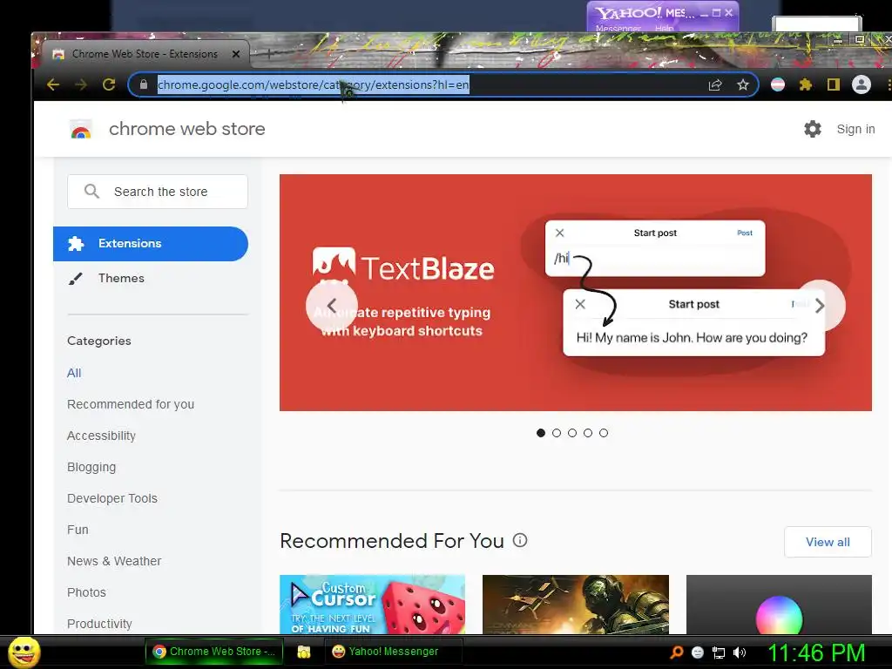Open the TextBlaze banner

click(x=575, y=293)
